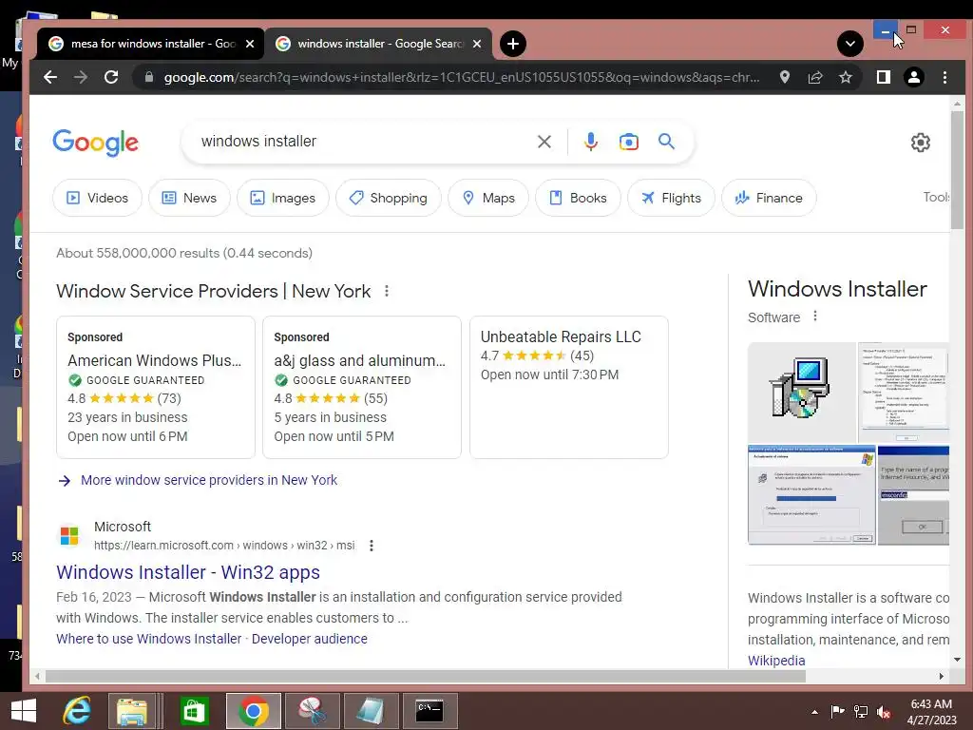Open the Action Center flag icon
The height and width of the screenshot is (730, 973).
(x=837, y=712)
